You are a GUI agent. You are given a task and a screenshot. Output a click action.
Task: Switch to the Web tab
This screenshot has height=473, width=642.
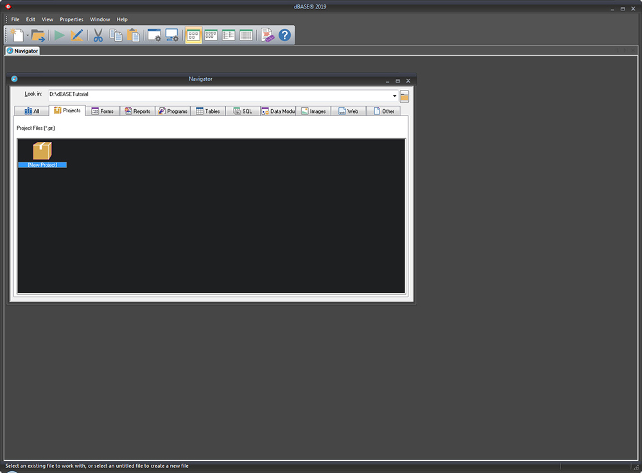tap(349, 111)
